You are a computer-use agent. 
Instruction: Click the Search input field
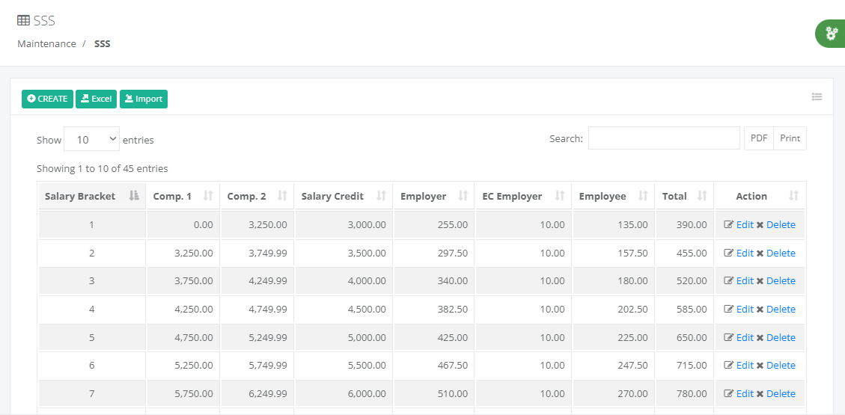pyautogui.click(x=664, y=138)
